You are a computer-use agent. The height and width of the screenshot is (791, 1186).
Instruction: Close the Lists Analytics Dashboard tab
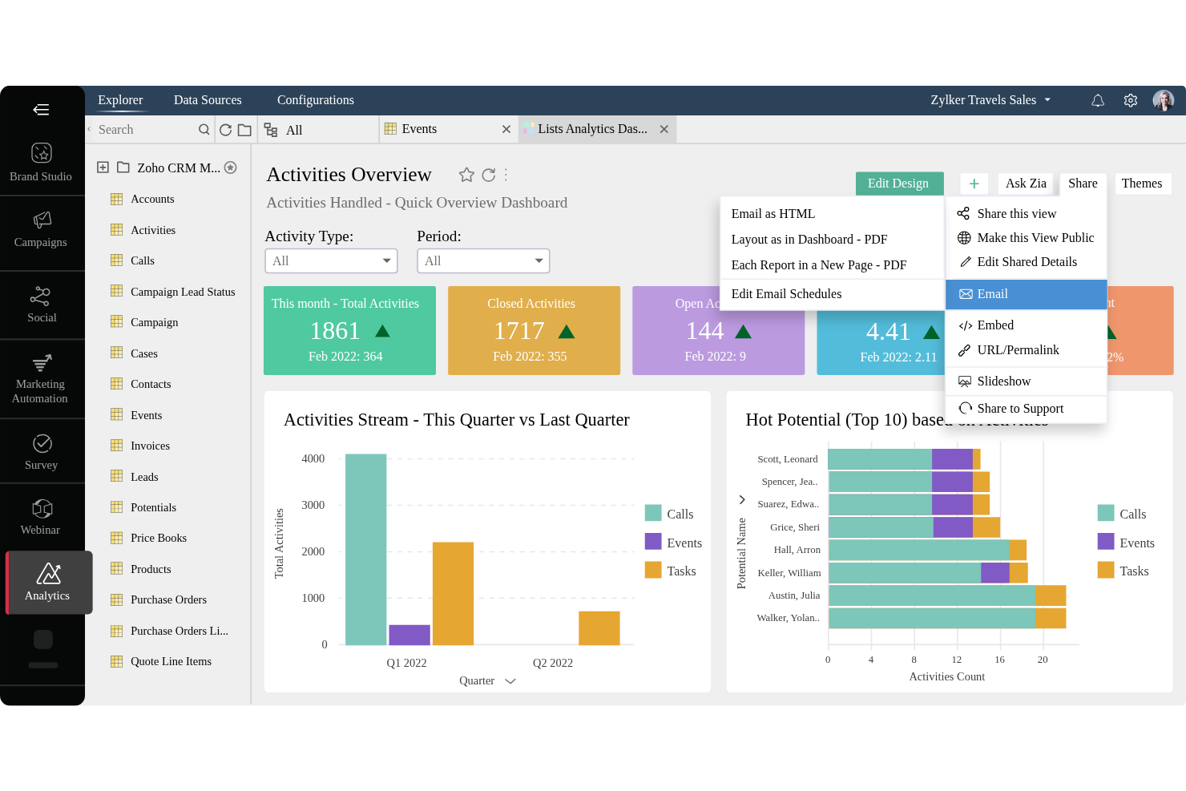[664, 129]
